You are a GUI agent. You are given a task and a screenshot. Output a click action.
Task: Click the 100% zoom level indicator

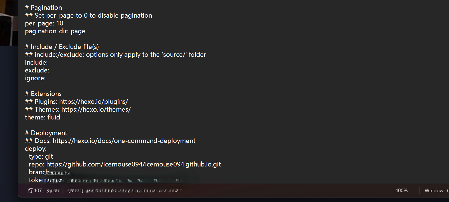pos(401,191)
